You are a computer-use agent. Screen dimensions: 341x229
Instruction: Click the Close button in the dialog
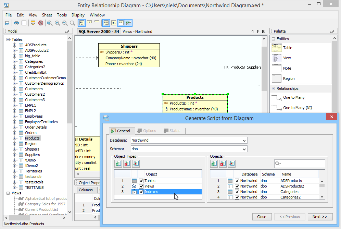(x=262, y=217)
